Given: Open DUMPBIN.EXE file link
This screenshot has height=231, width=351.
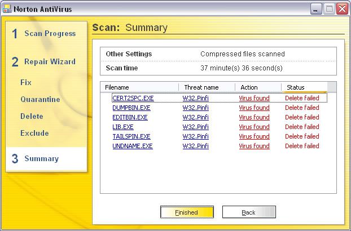Looking at the screenshot, I should click(131, 108).
